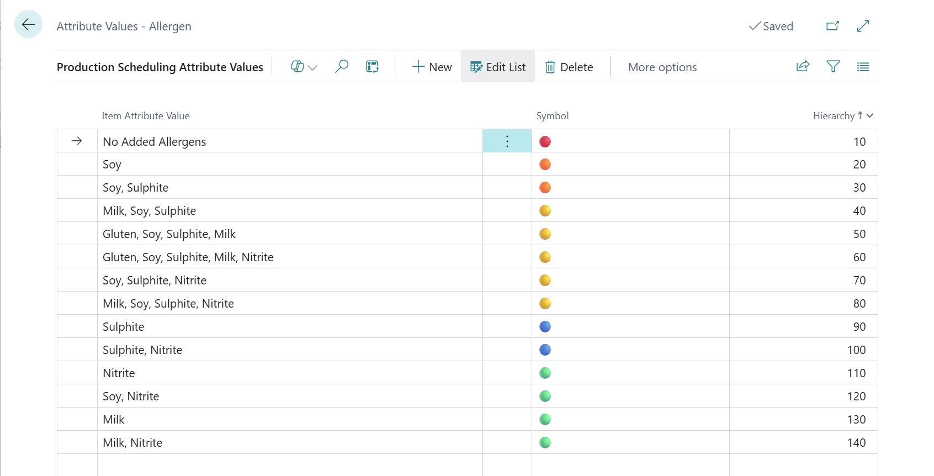934x476 pixels.
Task: Delete the selected attribute value
Action: pos(569,67)
